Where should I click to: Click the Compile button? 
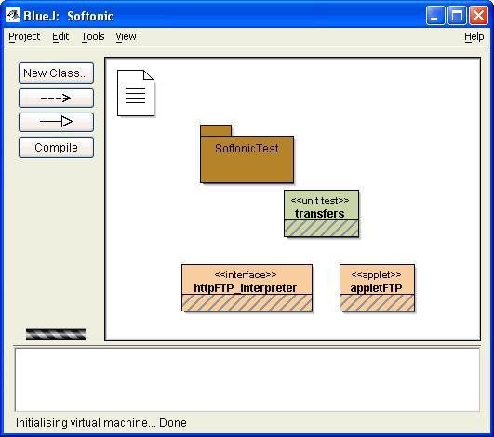[x=56, y=147]
